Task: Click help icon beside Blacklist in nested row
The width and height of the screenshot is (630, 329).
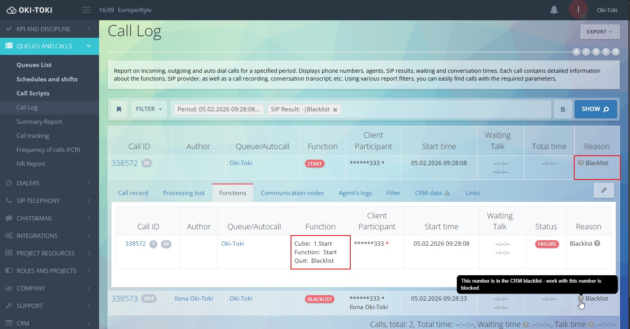Action: (597, 243)
